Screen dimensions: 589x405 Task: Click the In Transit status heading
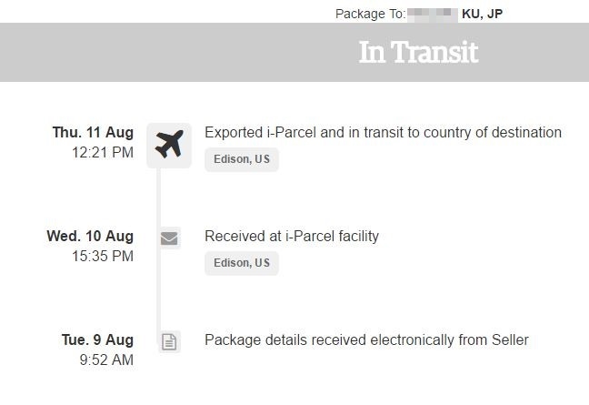tap(418, 52)
